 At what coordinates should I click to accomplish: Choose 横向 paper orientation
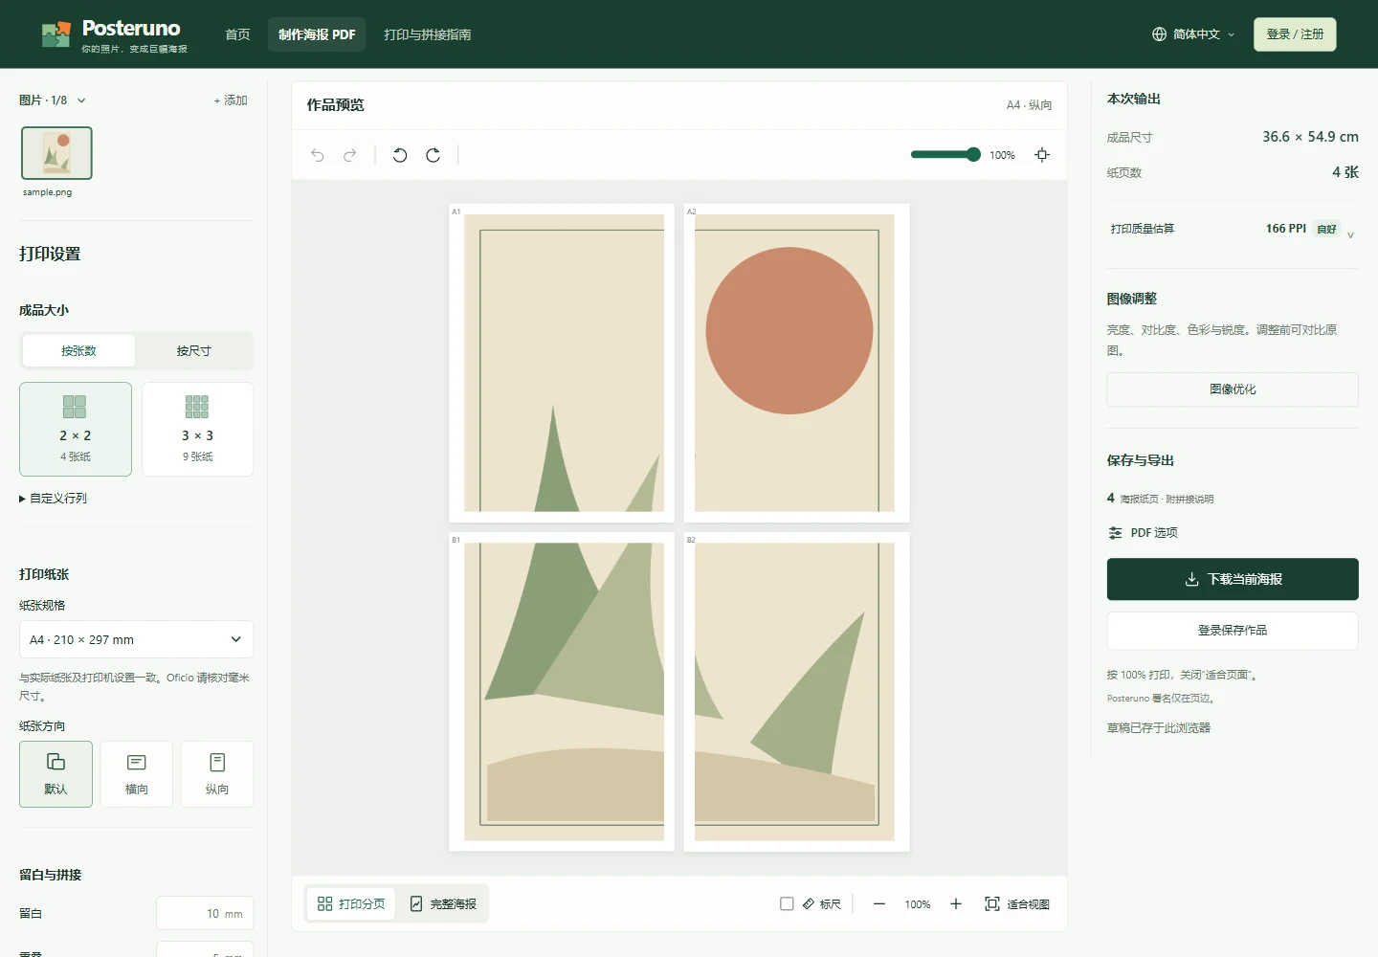click(x=137, y=774)
